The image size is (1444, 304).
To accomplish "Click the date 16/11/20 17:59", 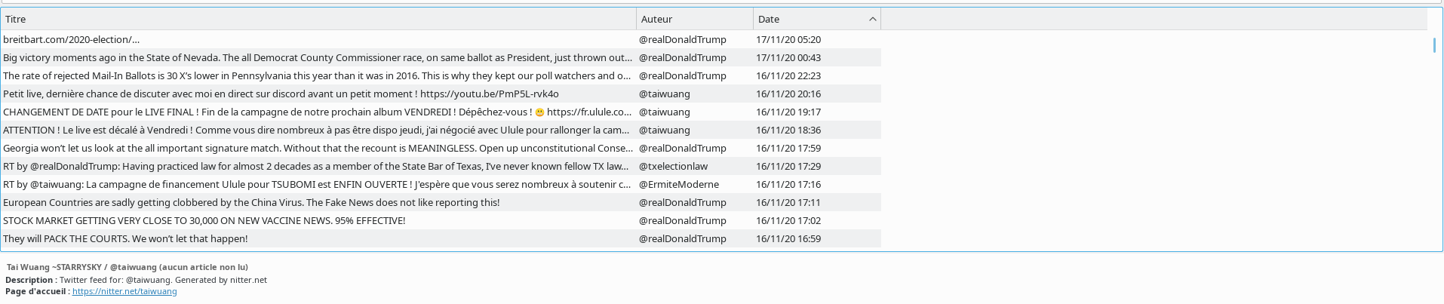I will click(788, 148).
